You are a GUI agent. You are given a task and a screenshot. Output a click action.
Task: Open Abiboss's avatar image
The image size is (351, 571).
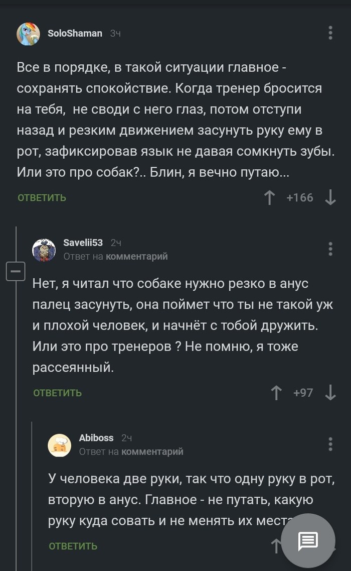pos(60,445)
